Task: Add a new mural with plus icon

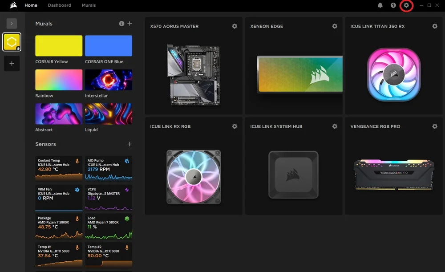Action: [129, 24]
